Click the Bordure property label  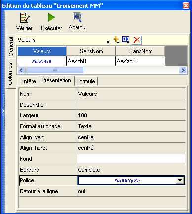tap(30, 170)
